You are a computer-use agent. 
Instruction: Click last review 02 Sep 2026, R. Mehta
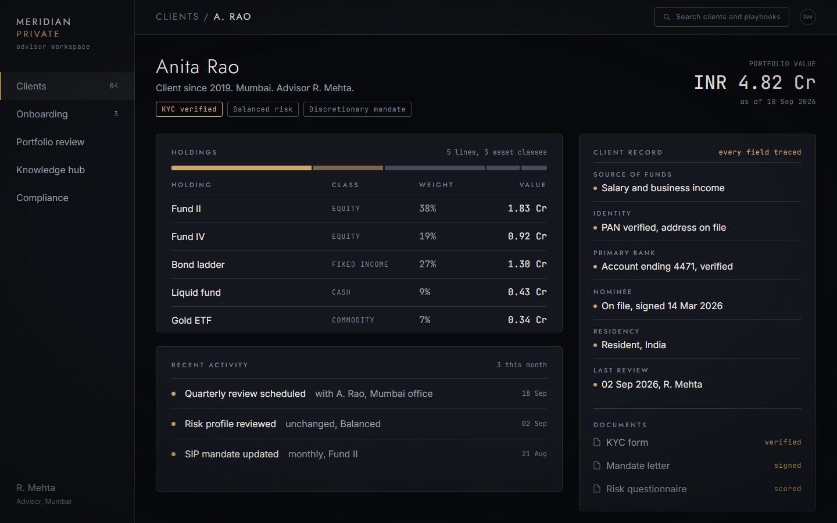click(x=652, y=385)
